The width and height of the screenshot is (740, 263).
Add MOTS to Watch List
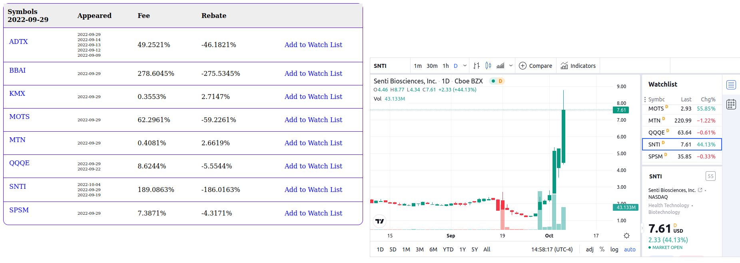pyautogui.click(x=313, y=120)
